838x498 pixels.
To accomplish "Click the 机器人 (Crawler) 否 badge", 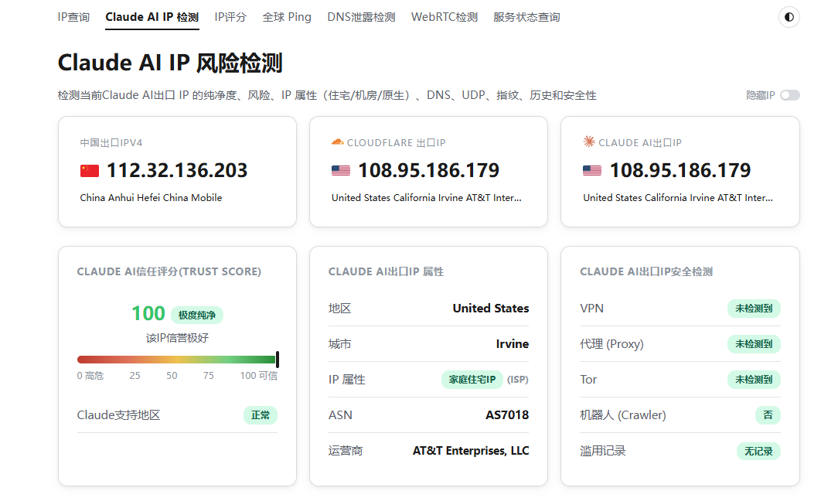I will [x=768, y=415].
